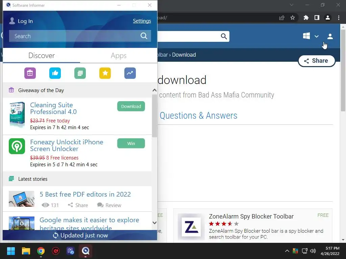Image resolution: width=346 pixels, height=259 pixels.
Task: Click the scroll up arrow in Software Informer list
Action: (154, 90)
